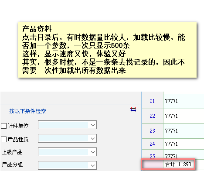Click the 77771 cell in row 21
This screenshot has width=204, height=171.
(184, 101)
